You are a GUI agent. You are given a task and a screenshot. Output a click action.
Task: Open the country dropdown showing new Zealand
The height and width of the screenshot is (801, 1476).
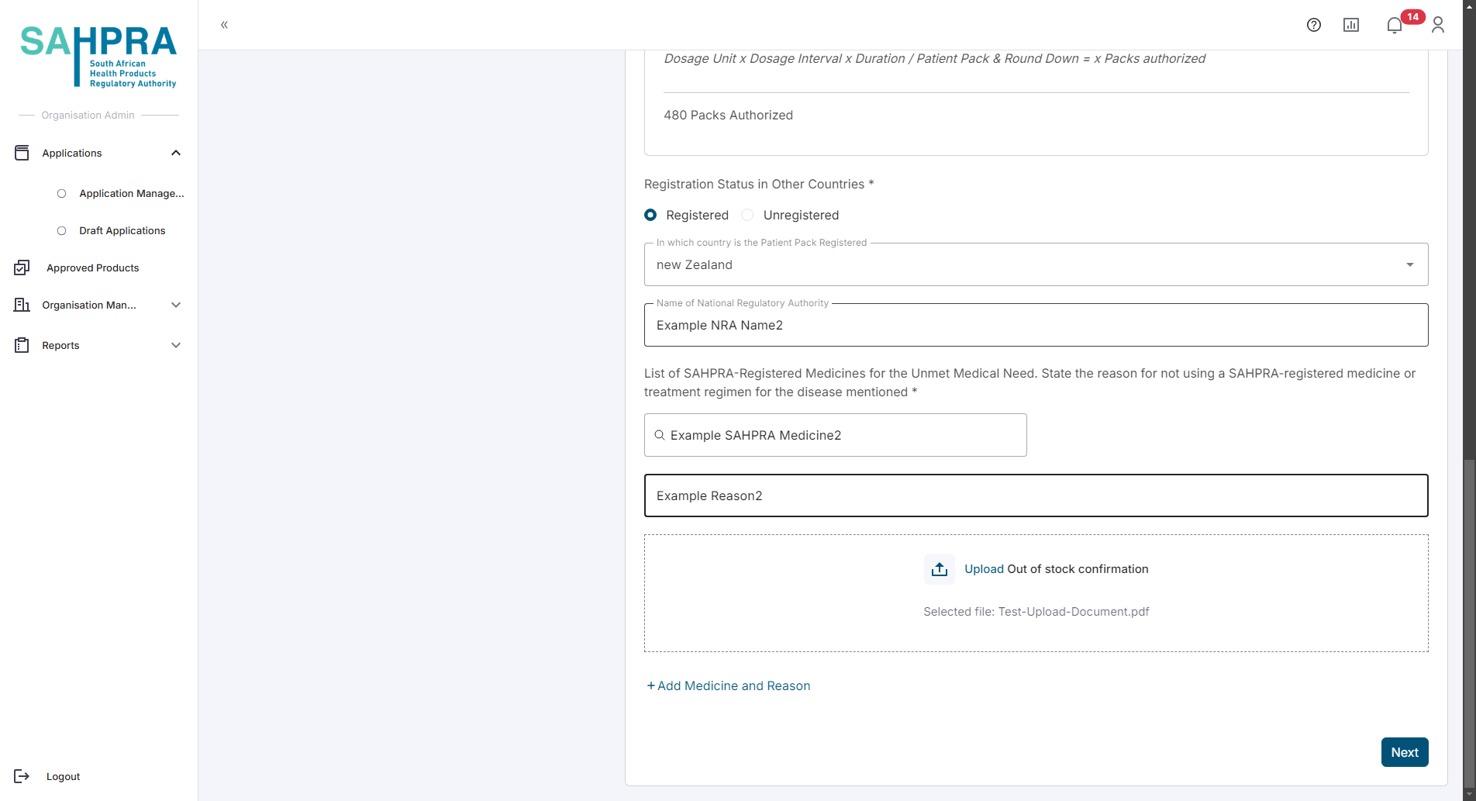[x=1036, y=264]
